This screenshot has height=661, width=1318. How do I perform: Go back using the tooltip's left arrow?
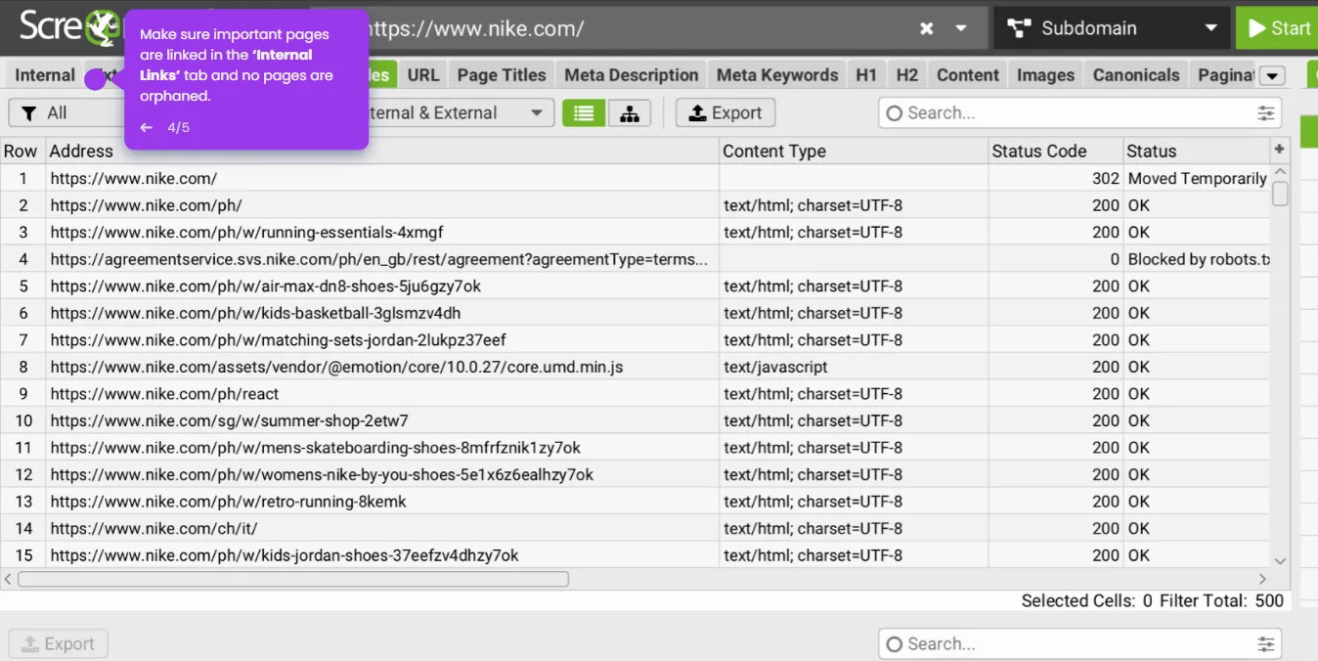[147, 128]
